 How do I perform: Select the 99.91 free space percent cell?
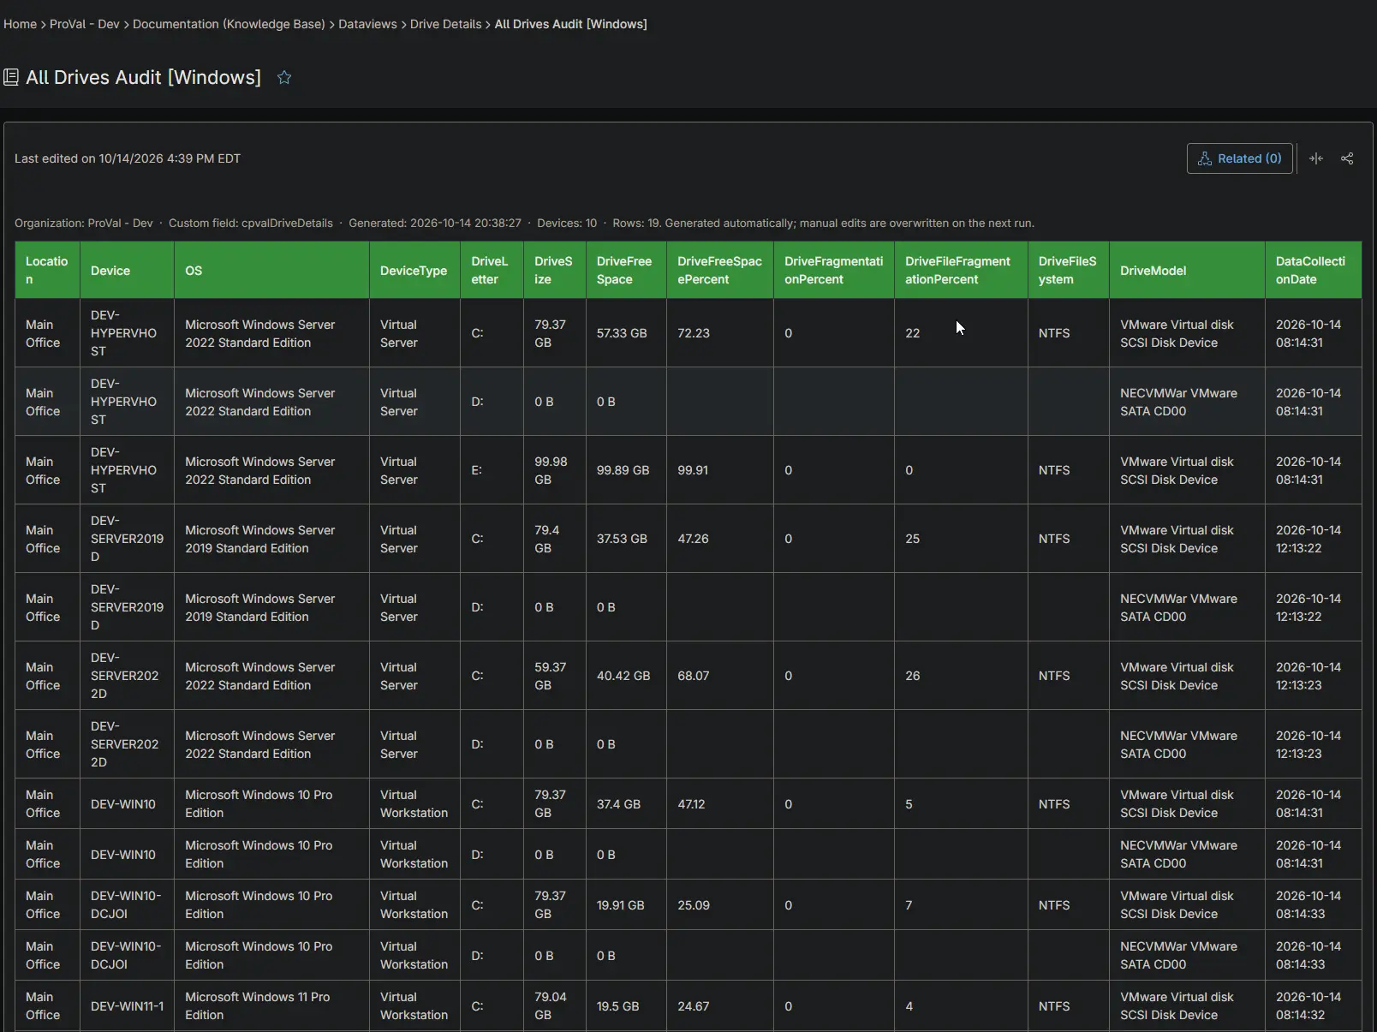(x=719, y=470)
